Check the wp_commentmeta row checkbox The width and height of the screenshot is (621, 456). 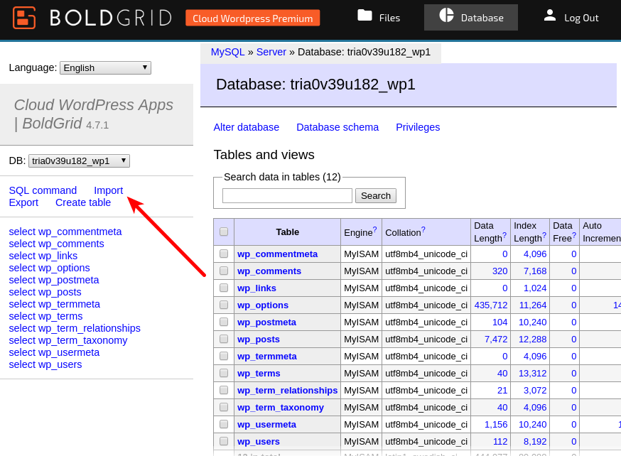(x=224, y=254)
